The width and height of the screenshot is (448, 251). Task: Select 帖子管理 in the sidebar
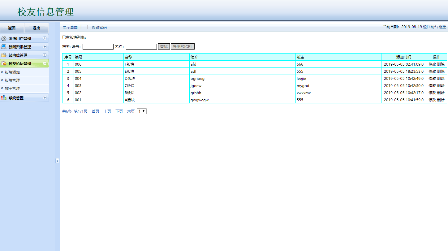coord(12,89)
